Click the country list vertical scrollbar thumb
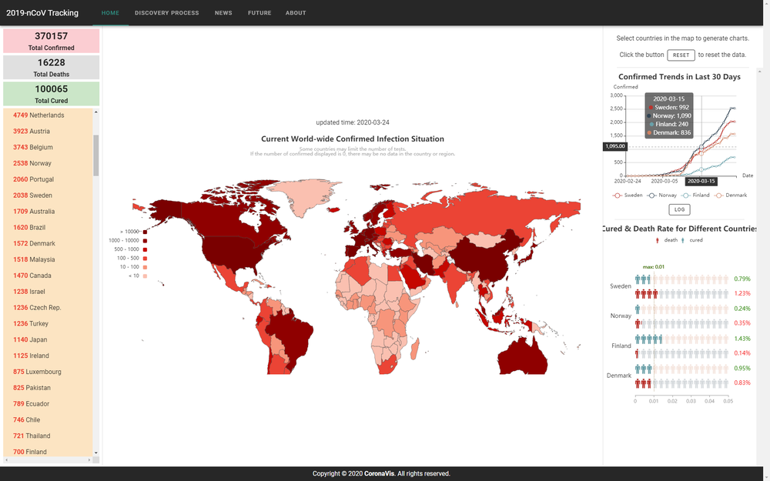 (95, 155)
